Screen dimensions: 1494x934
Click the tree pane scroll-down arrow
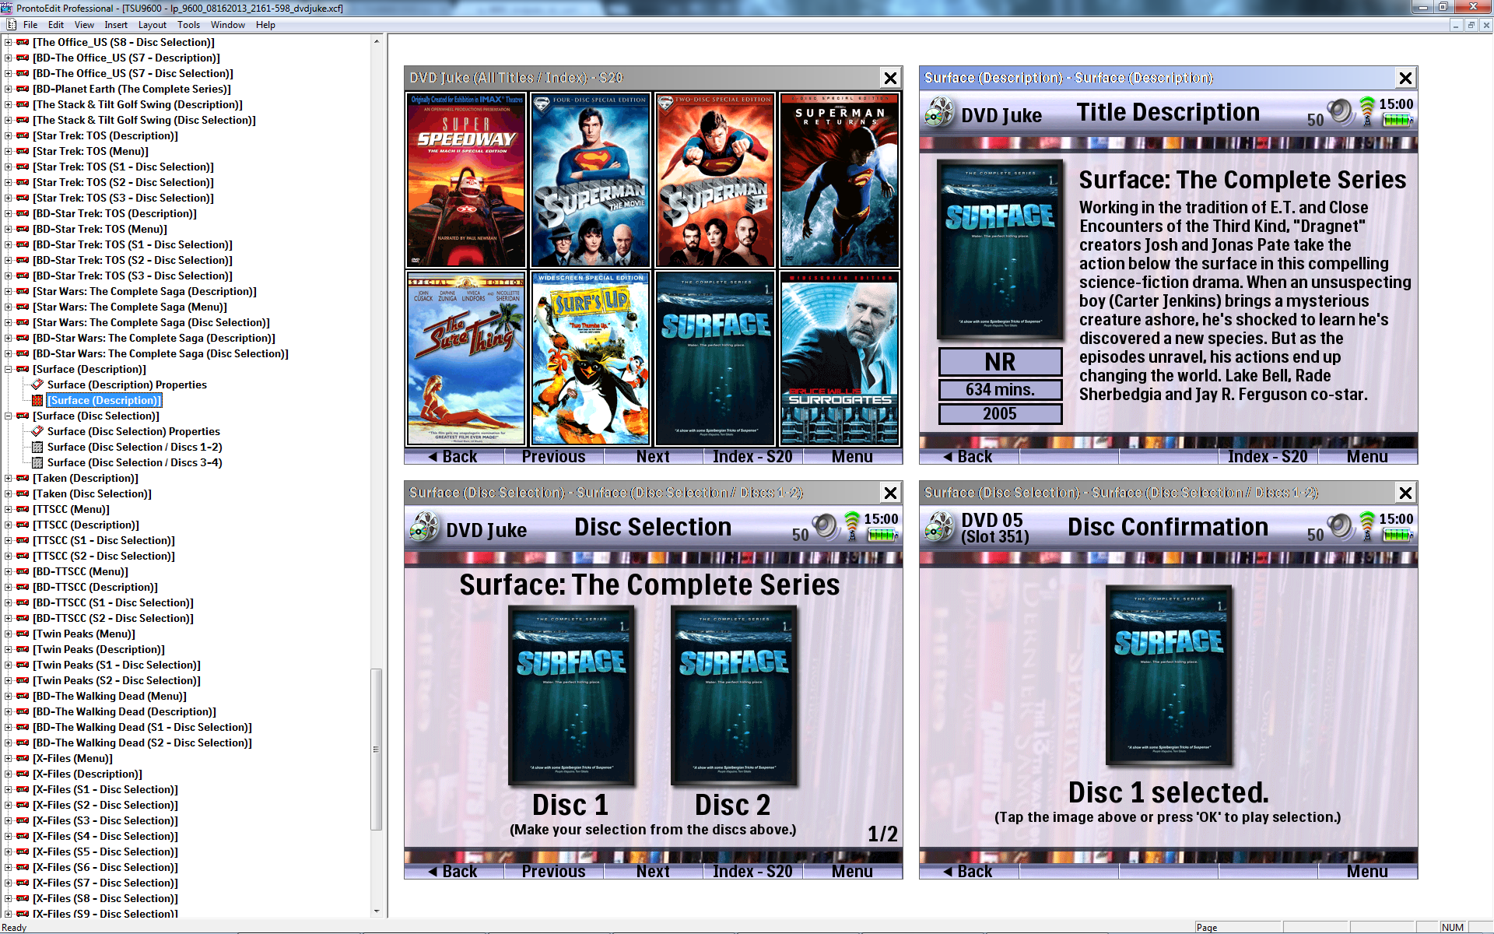[x=376, y=911]
